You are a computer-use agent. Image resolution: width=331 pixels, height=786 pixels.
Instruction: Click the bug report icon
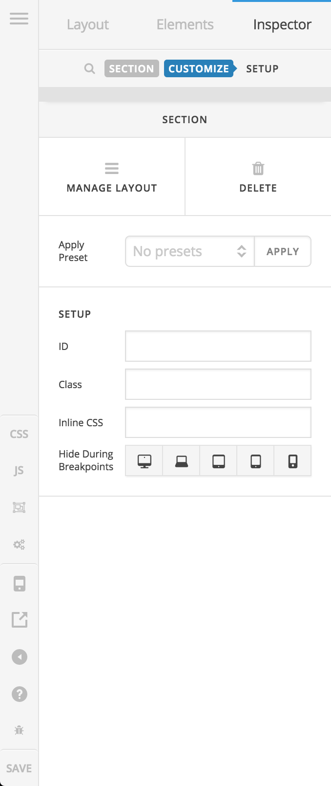coord(19,730)
